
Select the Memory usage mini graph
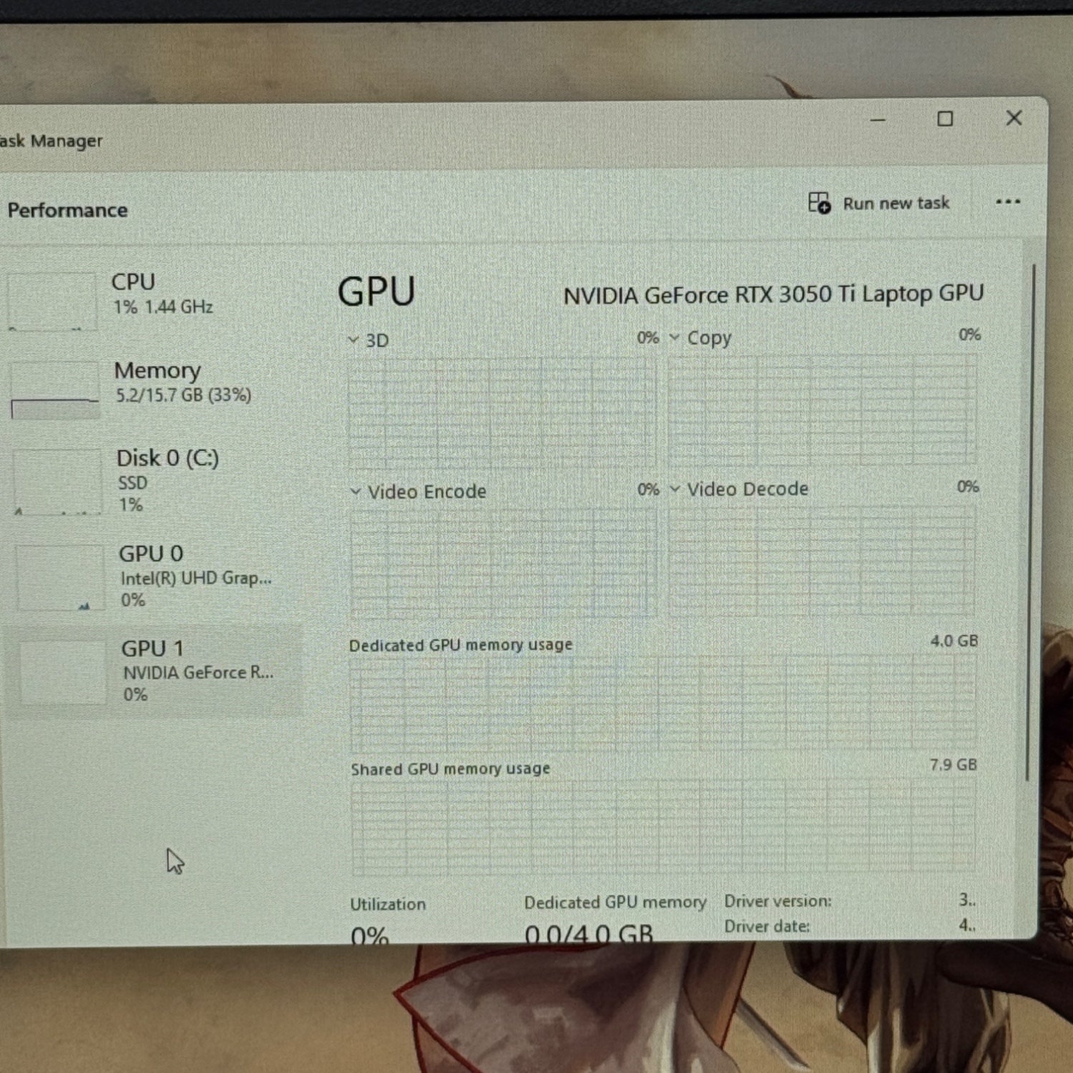point(54,391)
